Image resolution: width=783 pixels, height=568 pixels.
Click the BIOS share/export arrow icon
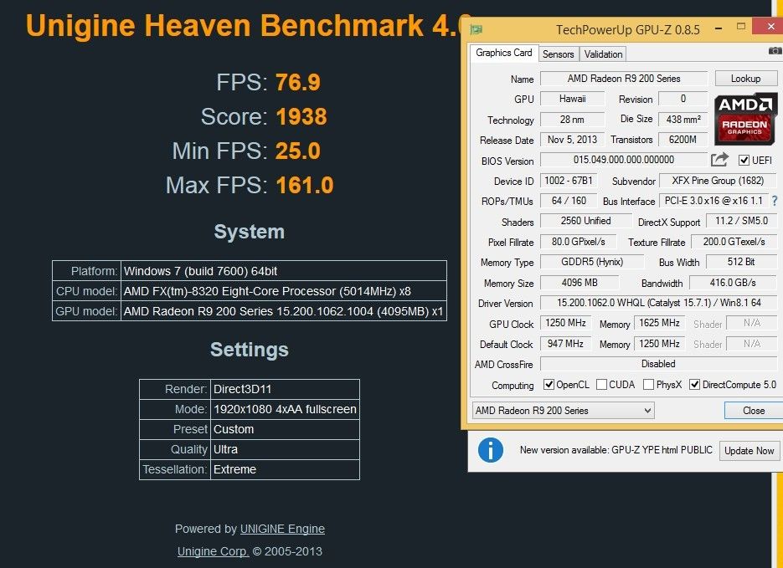(719, 160)
